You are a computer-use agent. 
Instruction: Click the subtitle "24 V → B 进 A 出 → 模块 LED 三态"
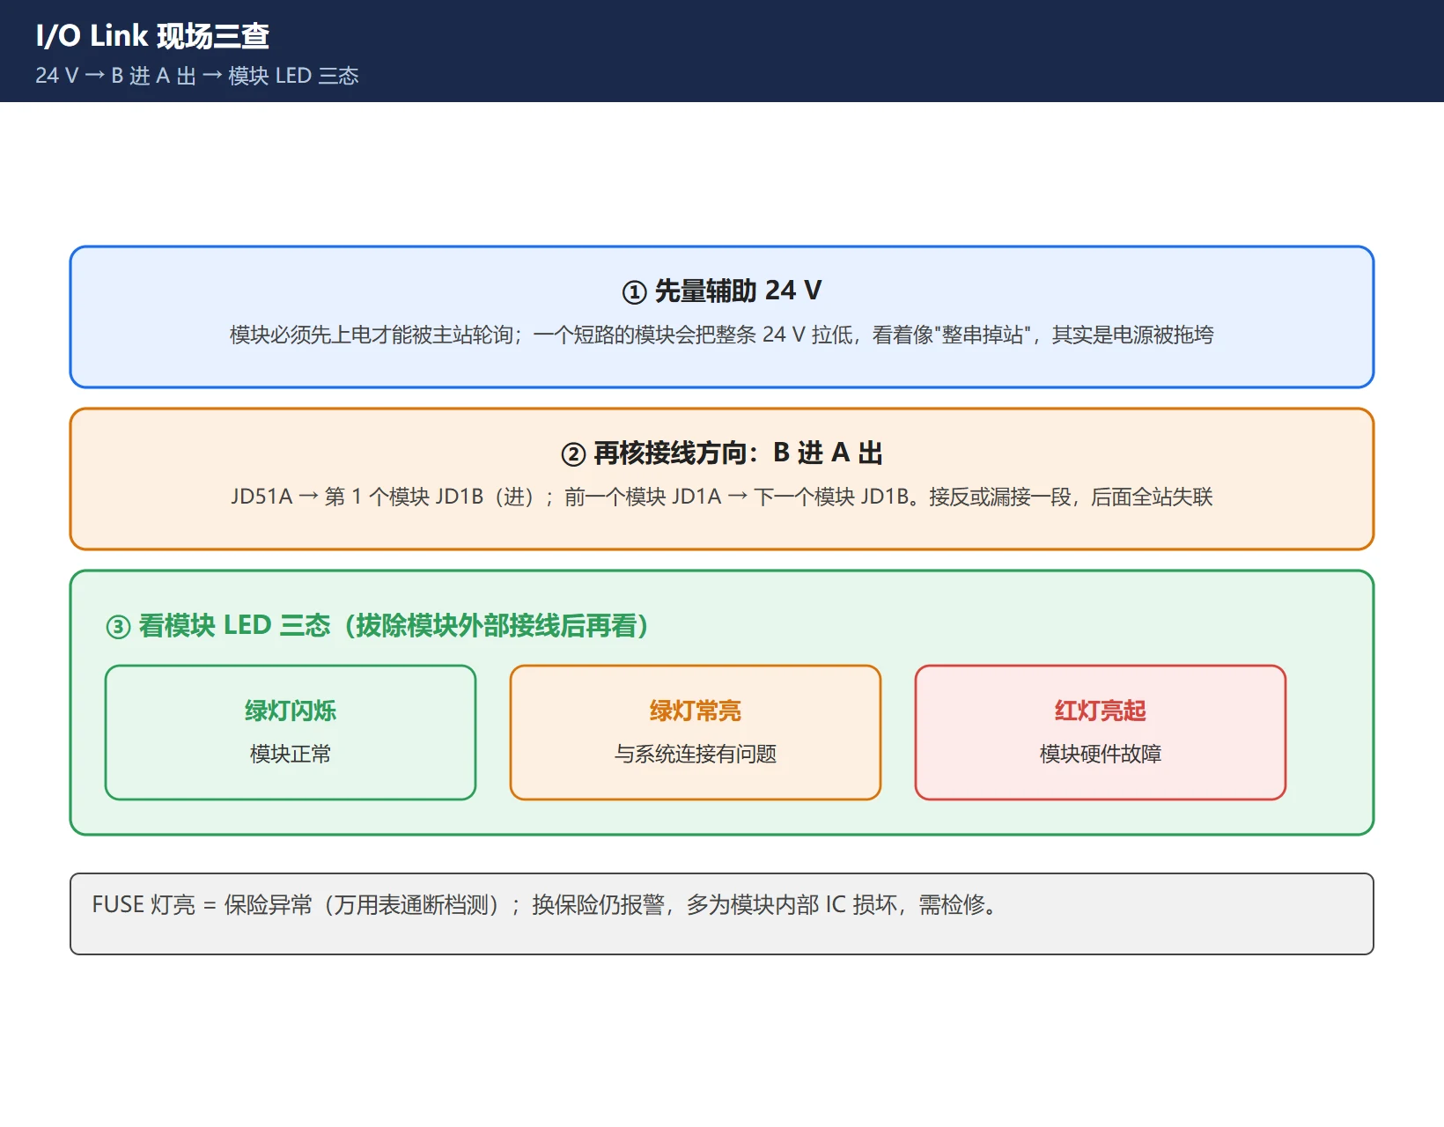(197, 76)
